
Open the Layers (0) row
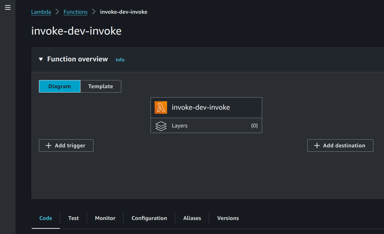[206, 126]
